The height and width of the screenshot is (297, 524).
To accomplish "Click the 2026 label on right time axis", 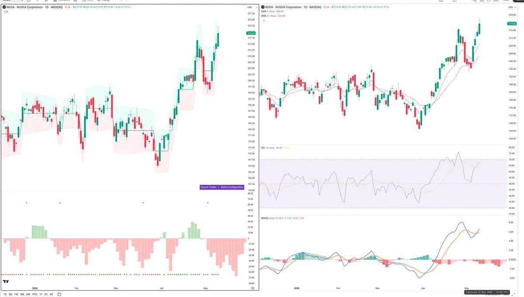I will pos(297,288).
